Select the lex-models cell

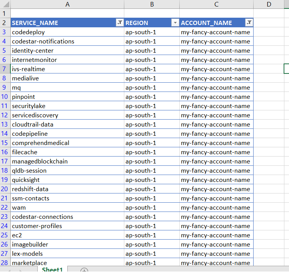(67, 253)
